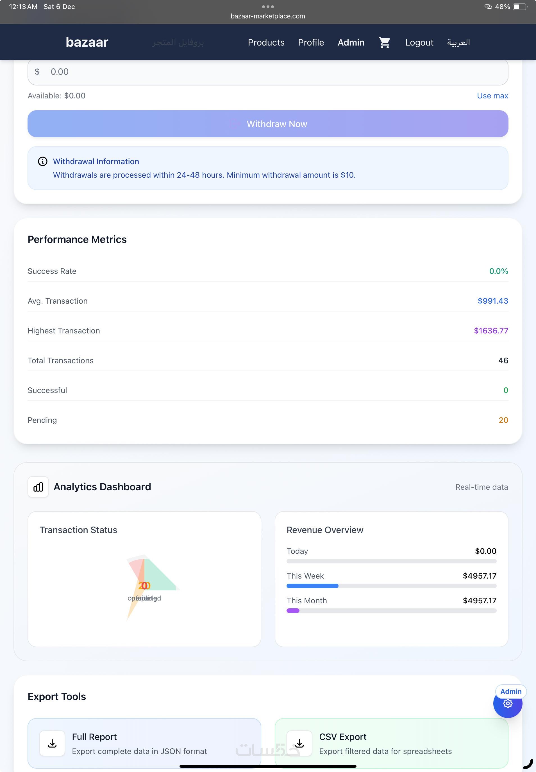Click the bazaar logo
Screen dimensions: 536x772
[87, 42]
